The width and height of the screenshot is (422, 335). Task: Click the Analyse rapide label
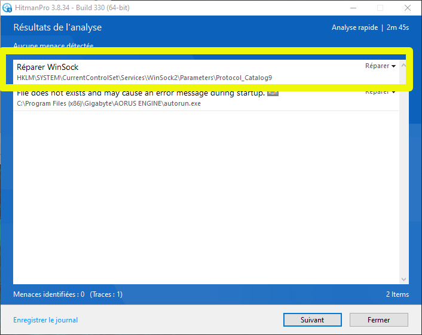[354, 27]
